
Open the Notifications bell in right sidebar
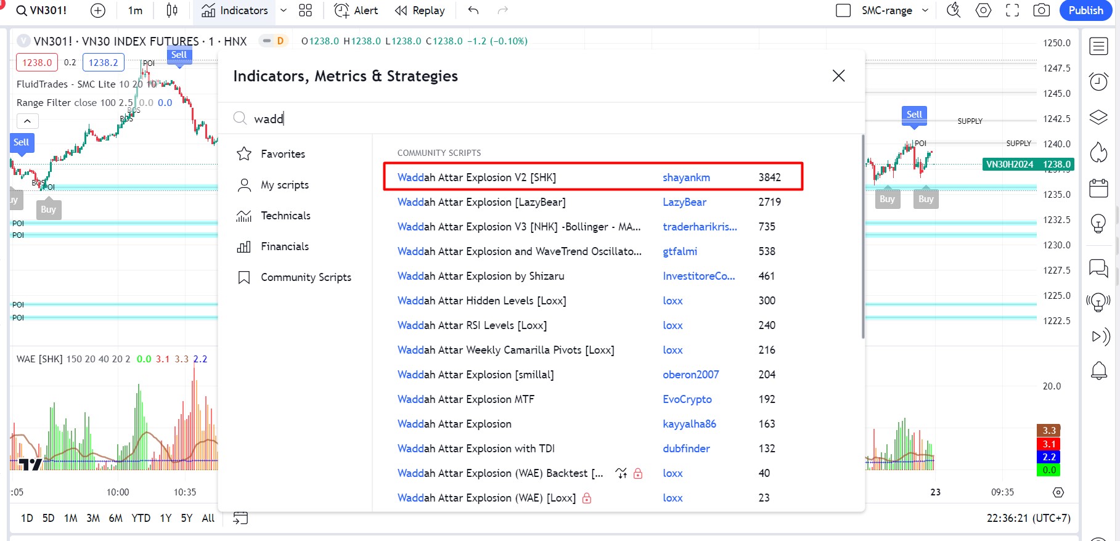1098,371
